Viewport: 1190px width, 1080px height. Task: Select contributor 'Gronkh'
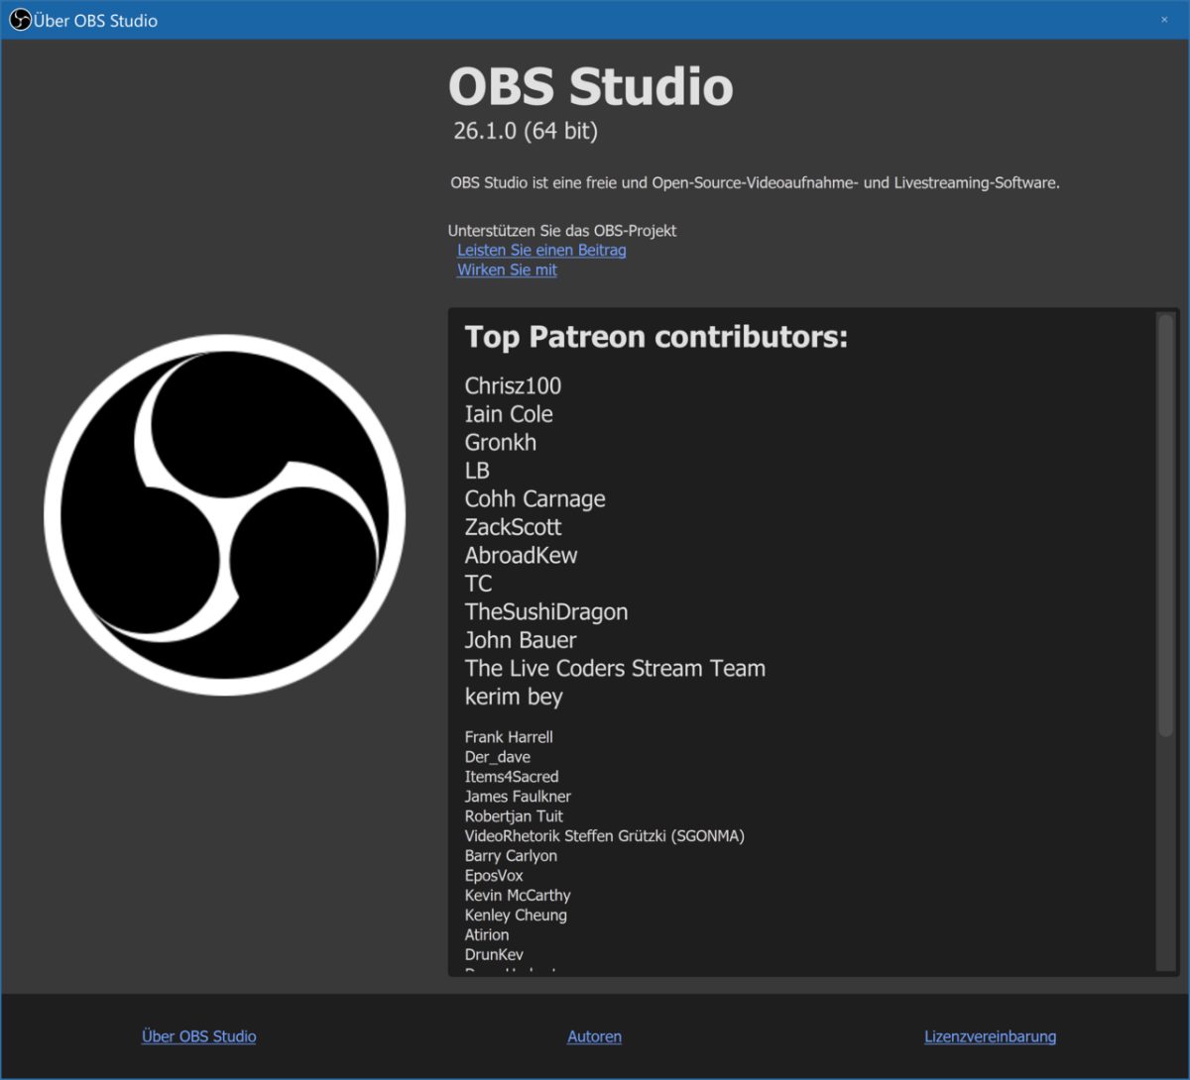501,442
